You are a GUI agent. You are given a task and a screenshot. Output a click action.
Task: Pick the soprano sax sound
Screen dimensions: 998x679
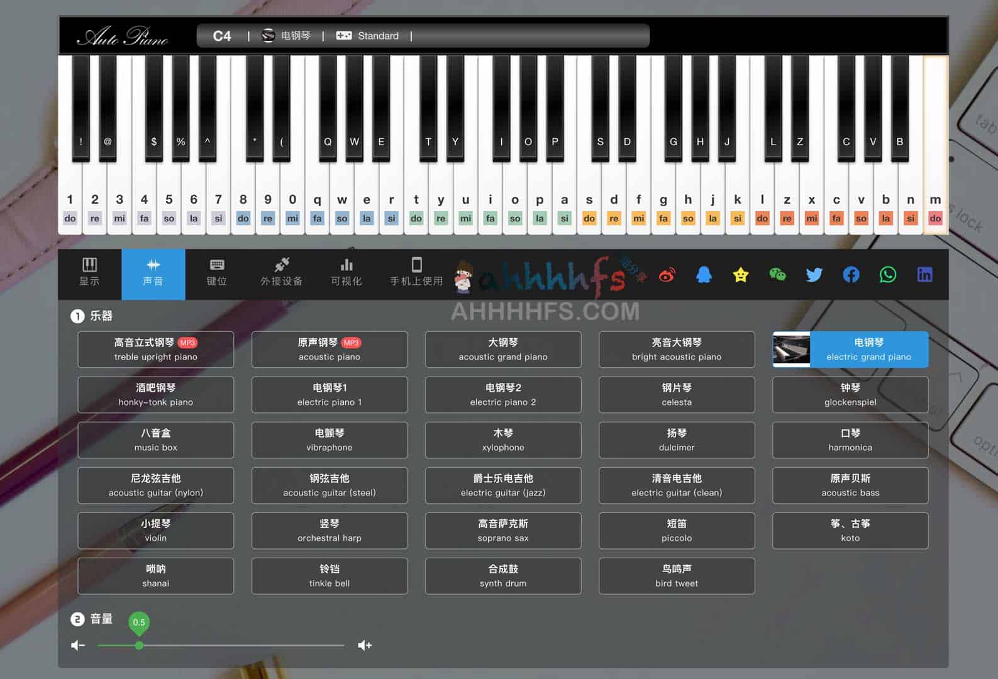[503, 531]
